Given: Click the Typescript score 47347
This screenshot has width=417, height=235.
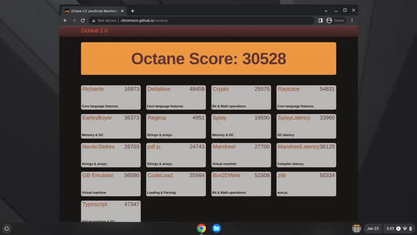Looking at the screenshot, I should [x=132, y=204].
